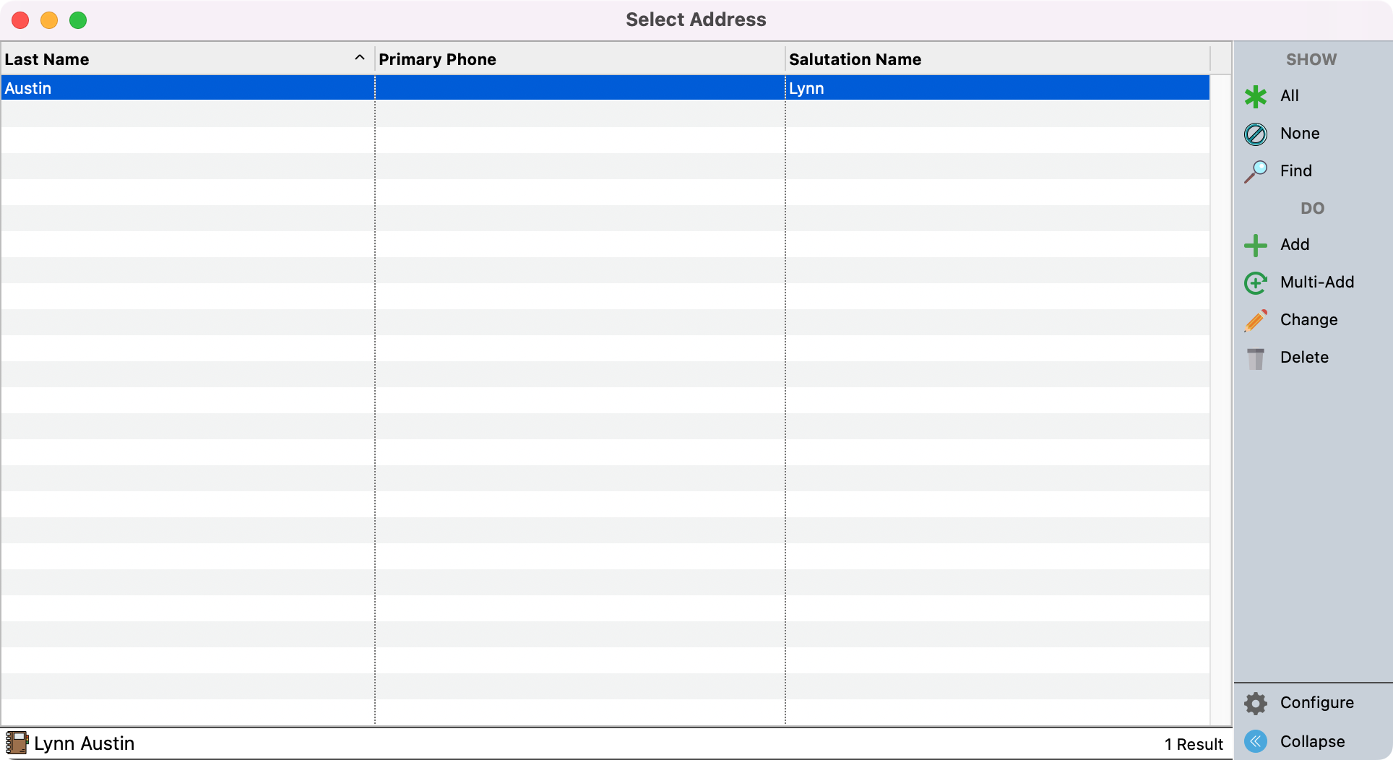This screenshot has width=1393, height=760.
Task: Sort by the Primary Phone column header
Action: tap(437, 59)
